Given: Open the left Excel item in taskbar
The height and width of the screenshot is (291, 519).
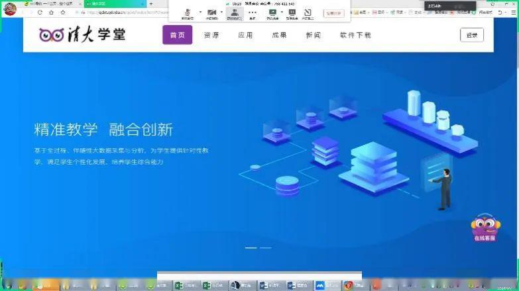Looking at the screenshot, I should coord(186,285).
